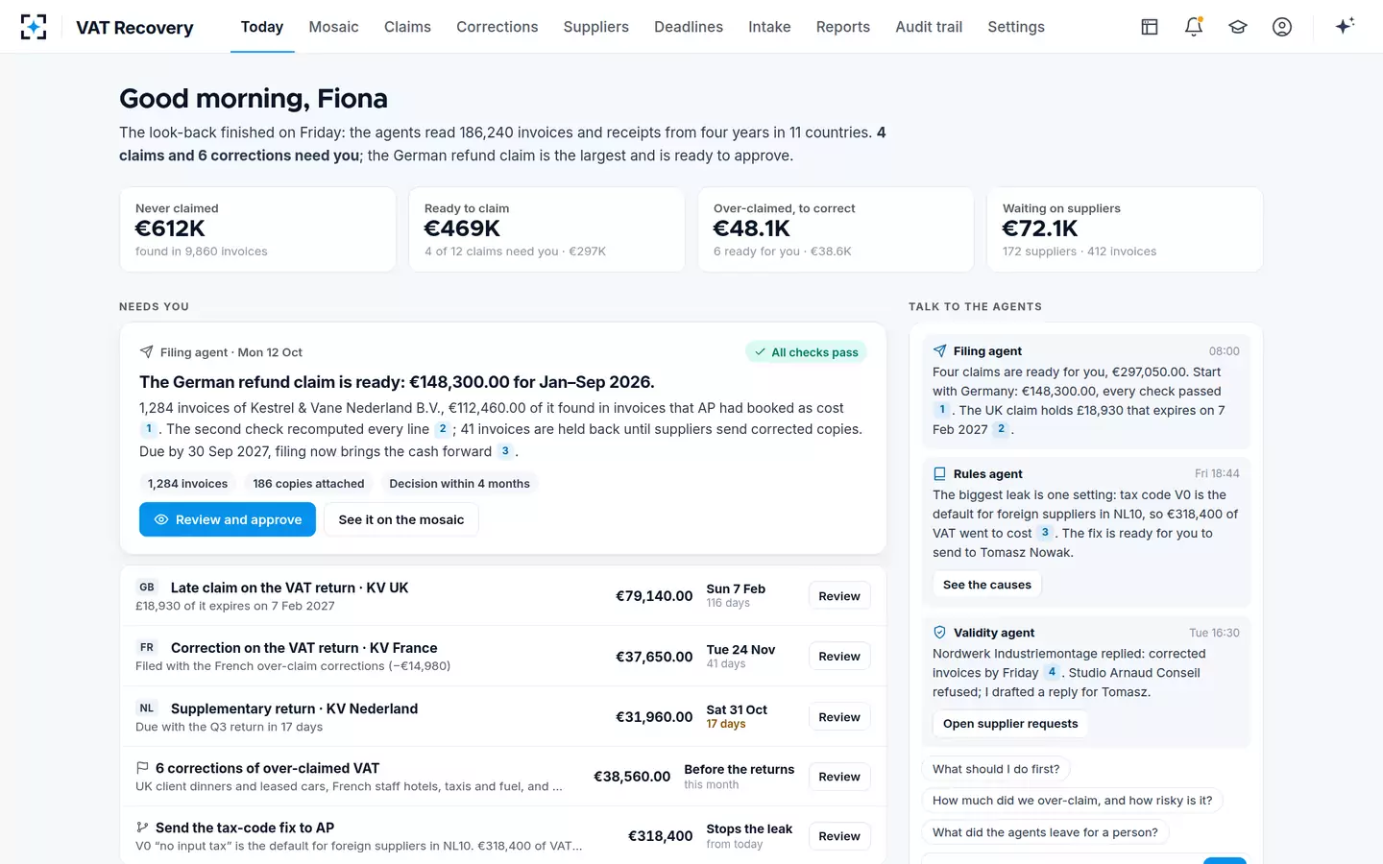Click See the causes button
The height and width of the screenshot is (864, 1383).
point(986,585)
